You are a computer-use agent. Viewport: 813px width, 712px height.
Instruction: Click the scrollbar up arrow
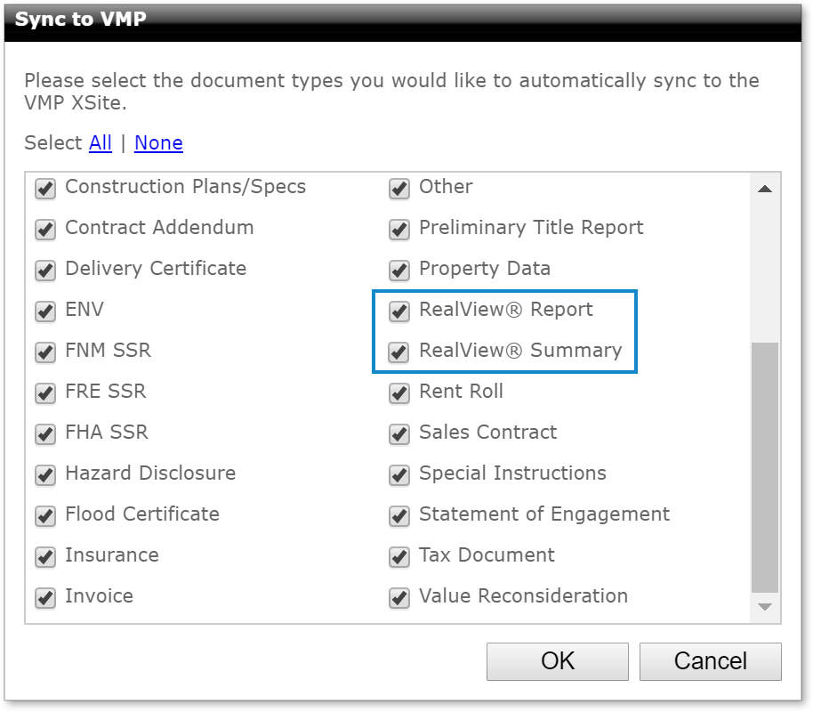765,189
